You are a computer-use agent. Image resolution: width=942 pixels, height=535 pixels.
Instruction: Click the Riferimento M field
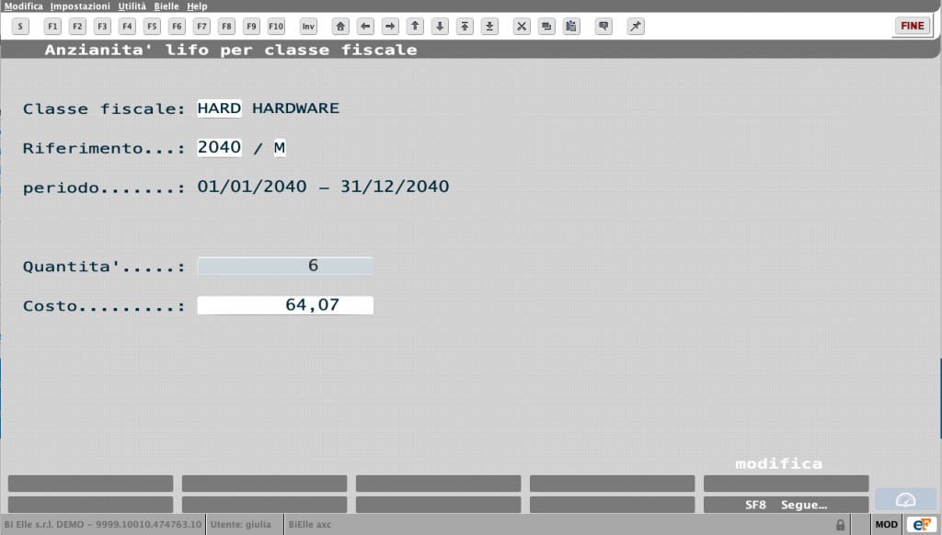click(280, 148)
